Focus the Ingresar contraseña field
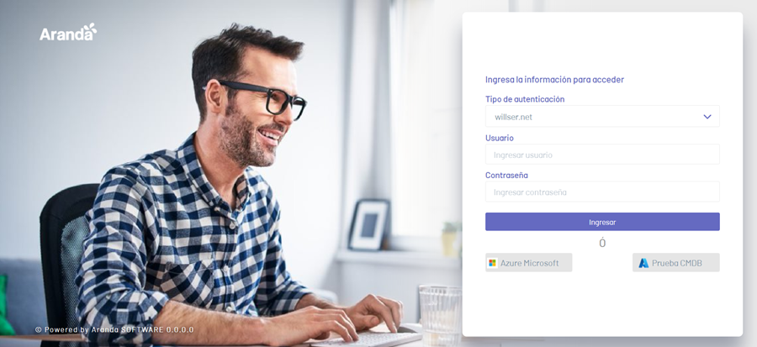The height and width of the screenshot is (347, 757). [602, 192]
